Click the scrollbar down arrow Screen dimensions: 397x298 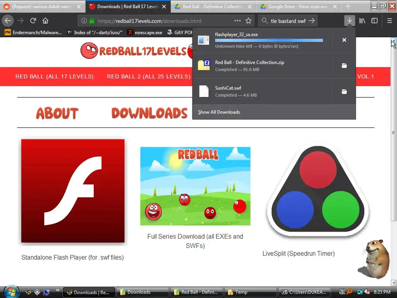coord(394,282)
